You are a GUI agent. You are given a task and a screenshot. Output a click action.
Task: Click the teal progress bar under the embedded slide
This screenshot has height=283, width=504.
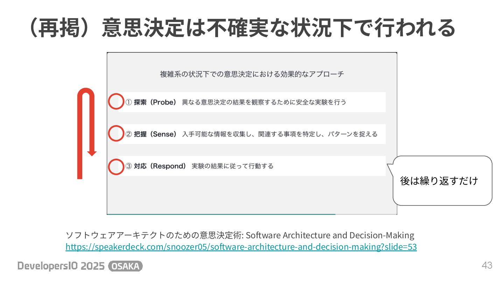click(x=221, y=214)
